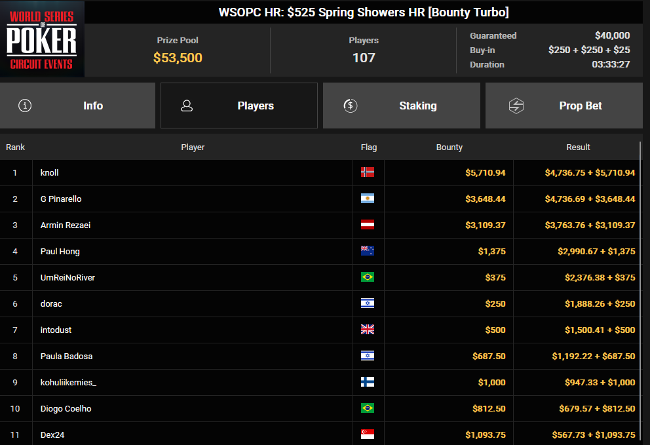Click result $567.73 + $1,093.75
The image size is (650, 445).
pyautogui.click(x=593, y=435)
